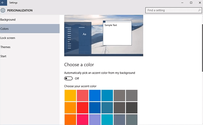
Task: Click the back arrow in title bar
Action: point(3,3)
